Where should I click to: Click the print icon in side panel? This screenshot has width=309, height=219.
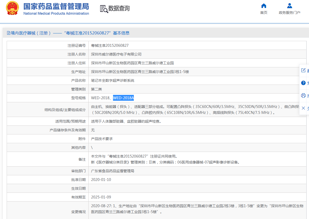[303, 95]
